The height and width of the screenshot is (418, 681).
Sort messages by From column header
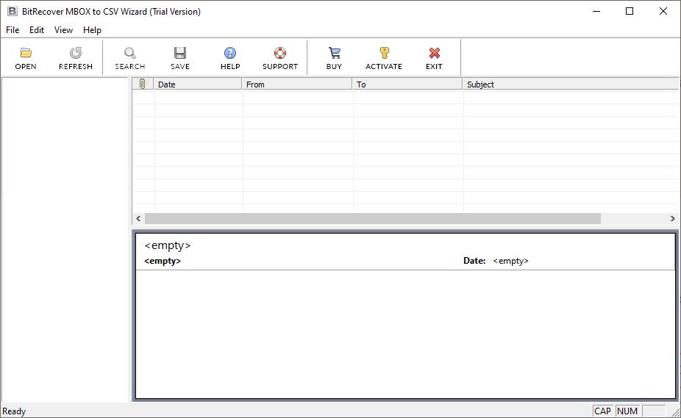click(297, 84)
